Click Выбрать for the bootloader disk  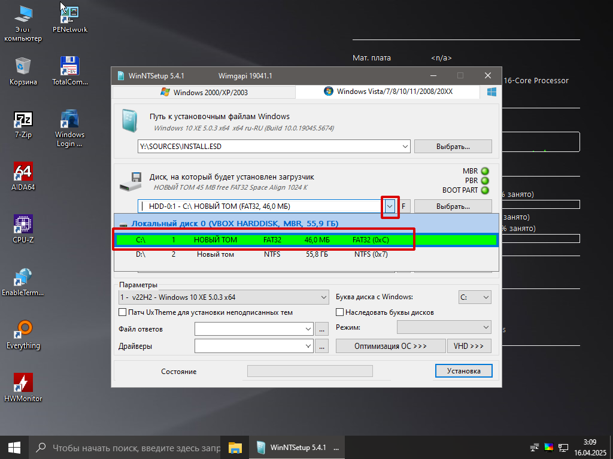point(453,206)
